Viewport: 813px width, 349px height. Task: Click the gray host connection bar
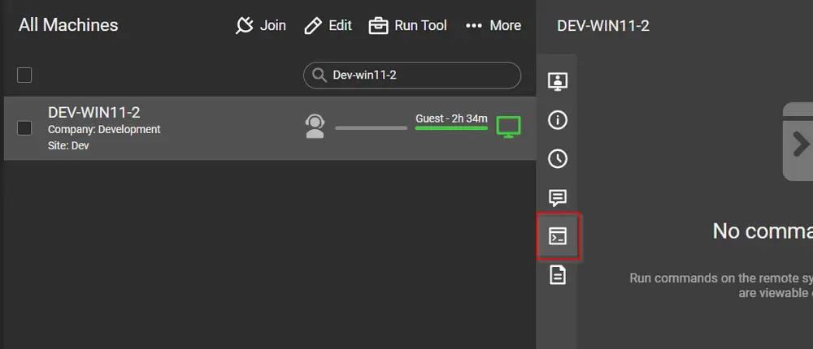click(372, 128)
